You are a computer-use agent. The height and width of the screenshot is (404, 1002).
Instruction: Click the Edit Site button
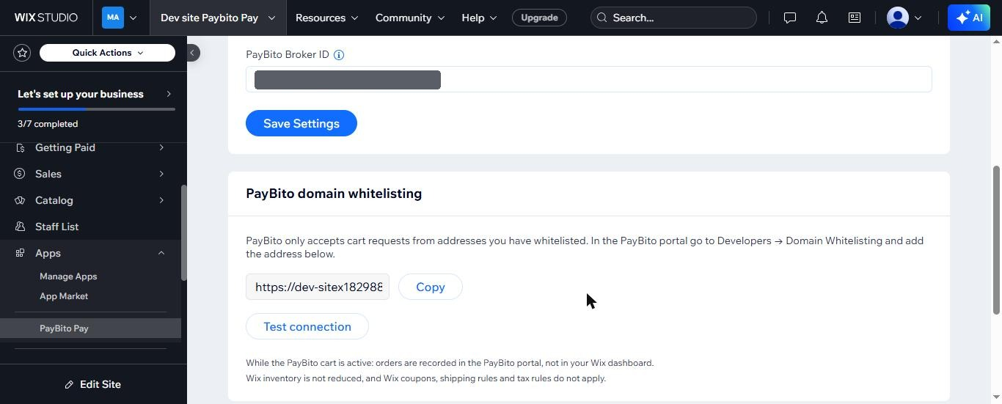[x=93, y=384]
